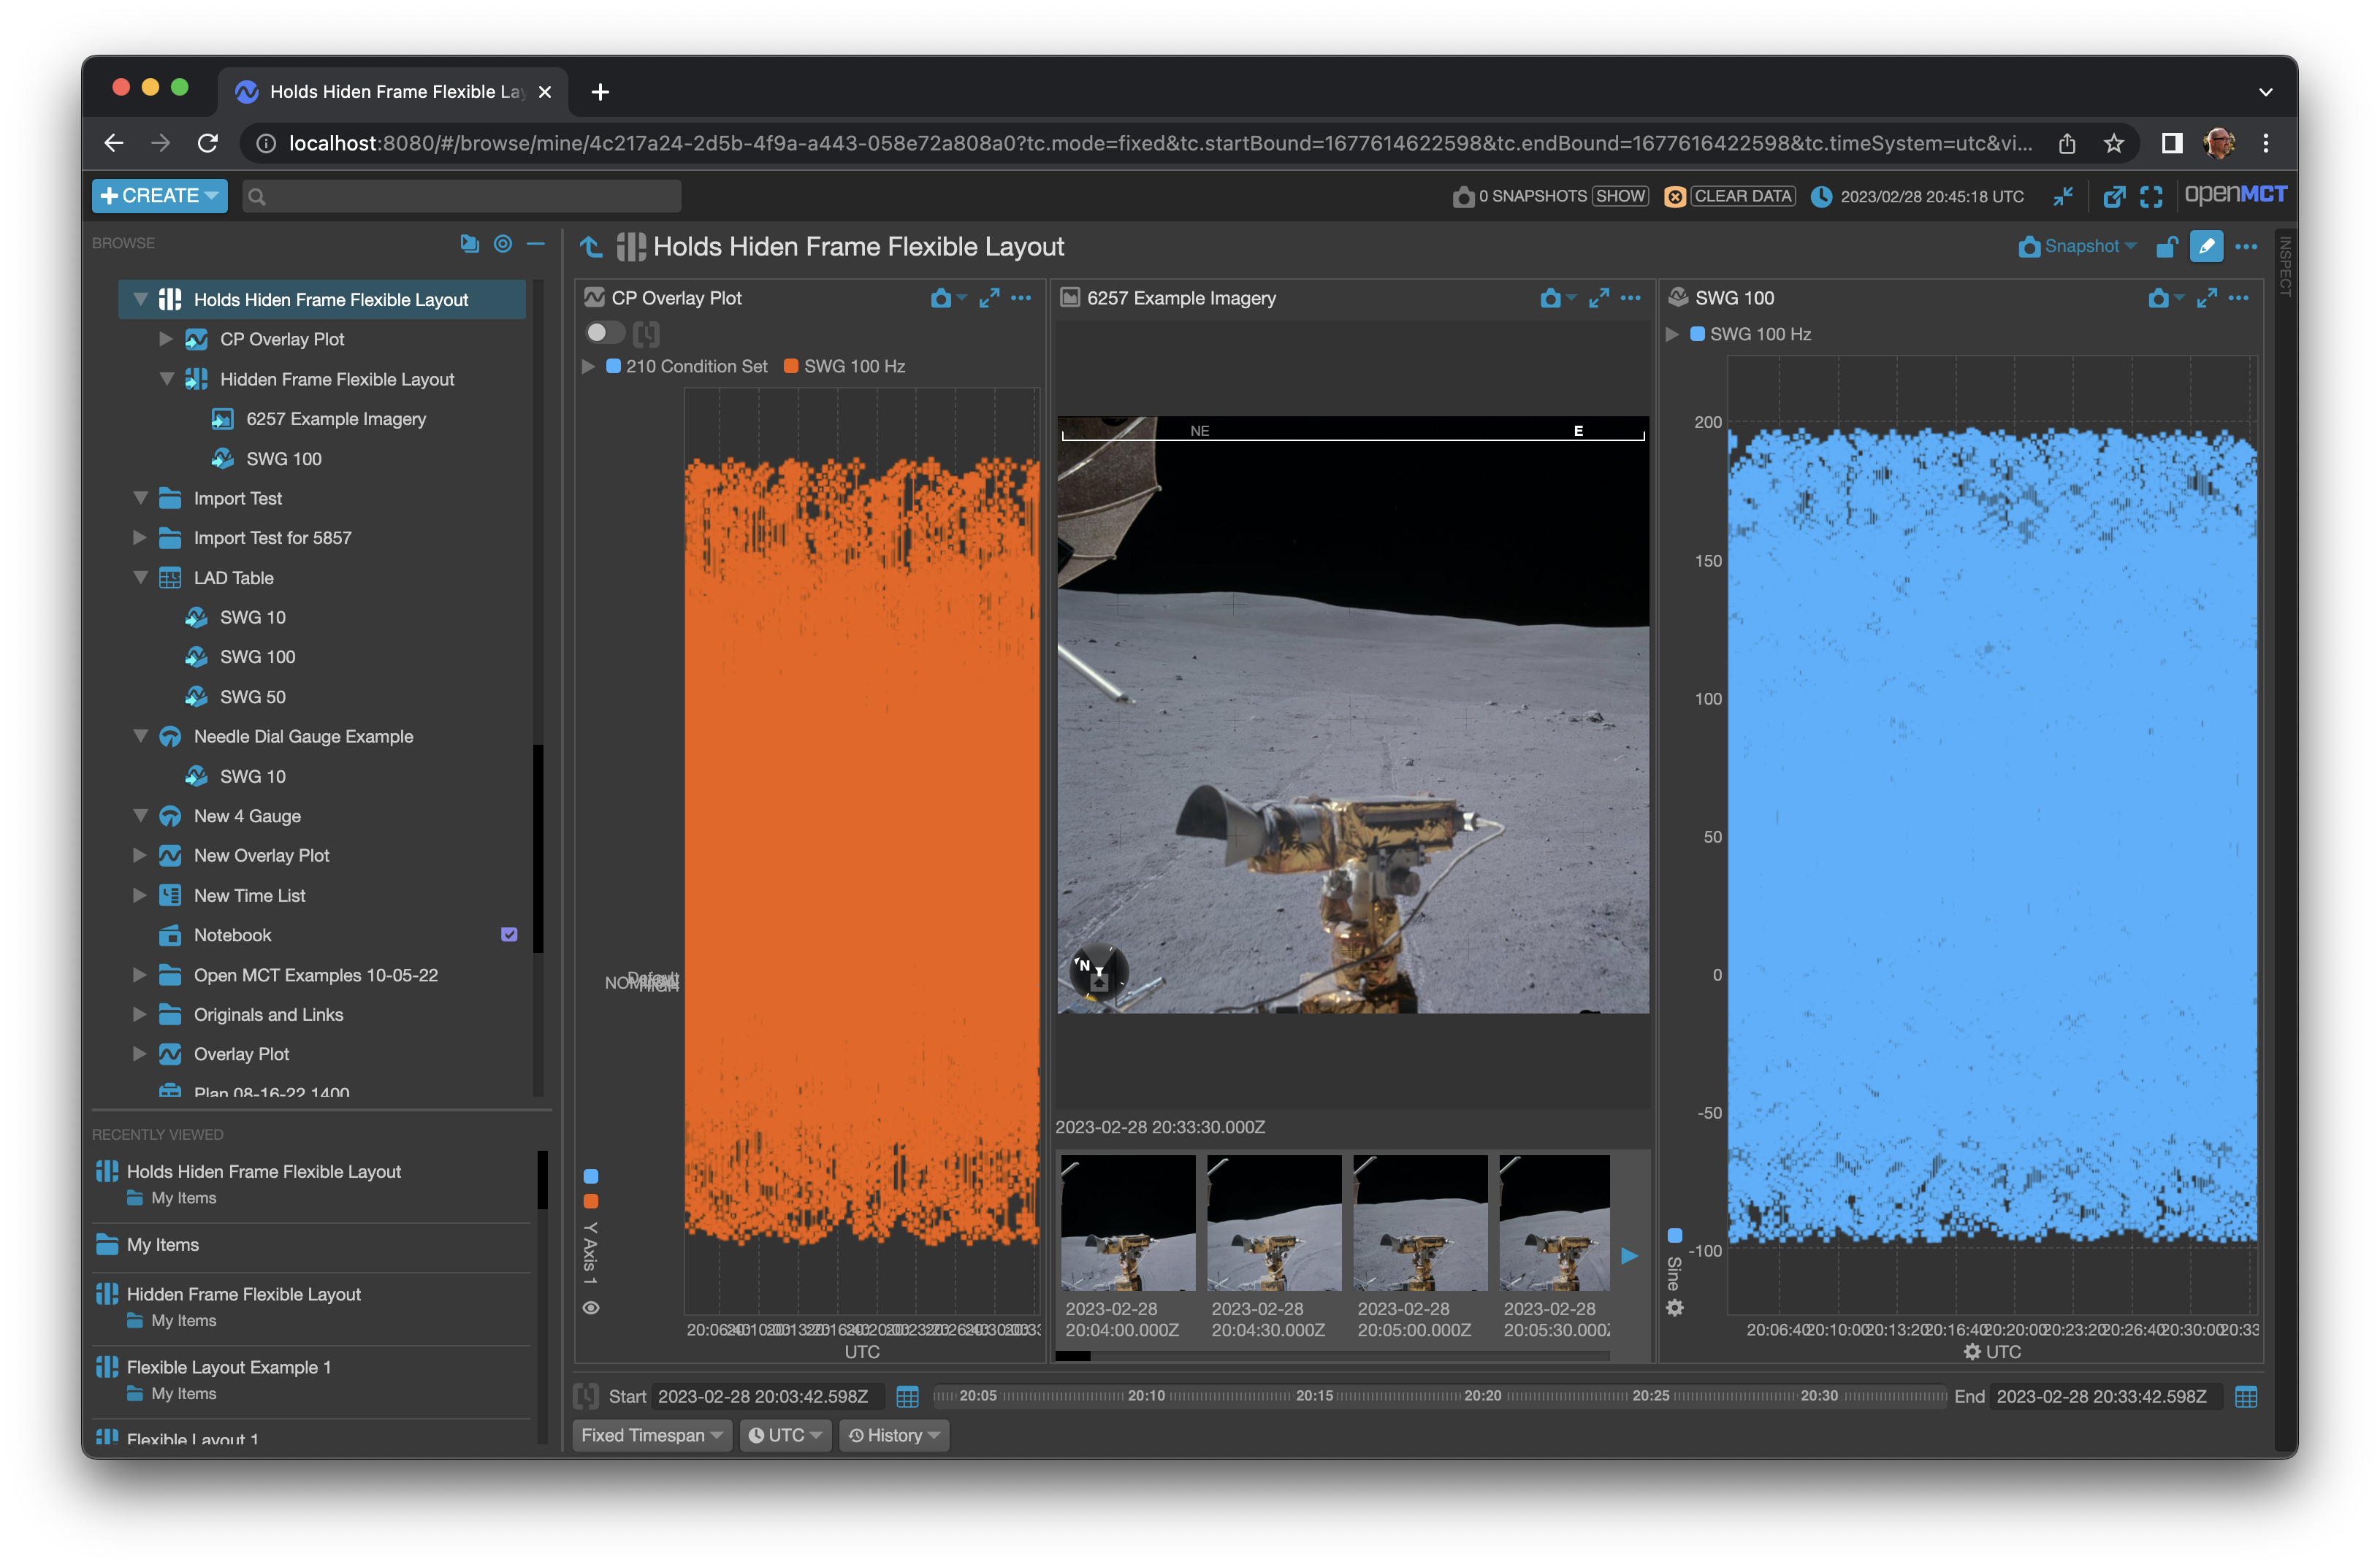2380x1567 pixels.
Task: Select thumbnail dated 20:04:00.000Z
Action: tap(1127, 1225)
